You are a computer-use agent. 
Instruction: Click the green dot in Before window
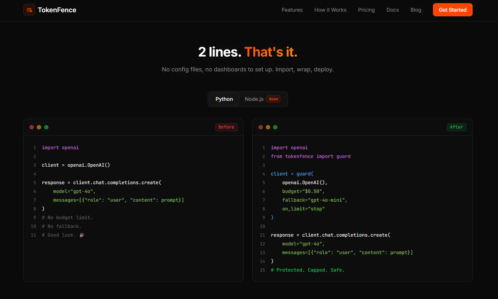[x=46, y=127]
